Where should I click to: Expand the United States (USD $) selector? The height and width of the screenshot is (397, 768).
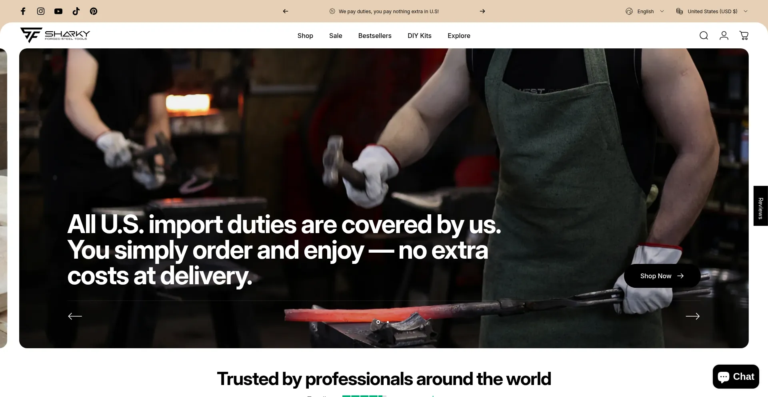(x=712, y=11)
